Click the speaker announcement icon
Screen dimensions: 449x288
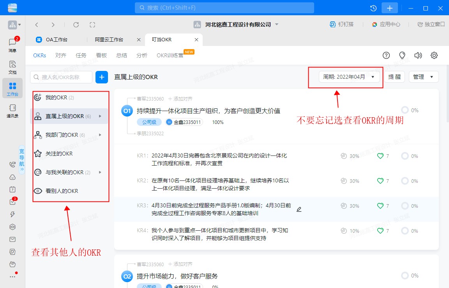pyautogui.click(x=418, y=55)
